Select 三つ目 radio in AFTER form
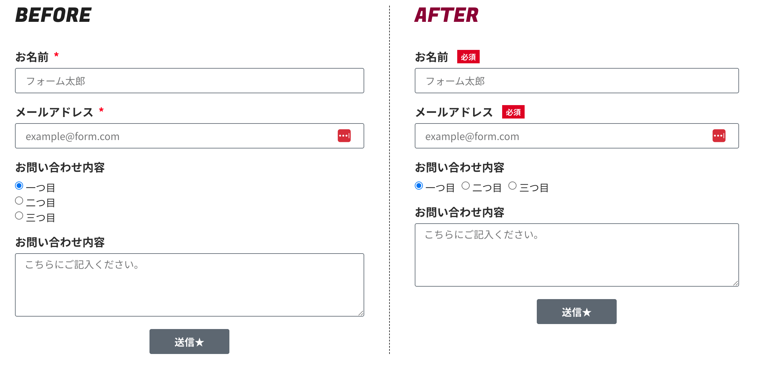 click(512, 186)
